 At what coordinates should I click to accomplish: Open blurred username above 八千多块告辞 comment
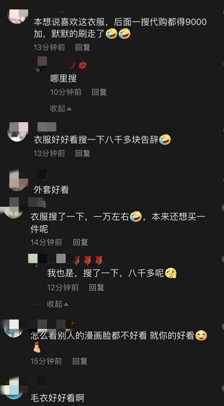pos(47,127)
